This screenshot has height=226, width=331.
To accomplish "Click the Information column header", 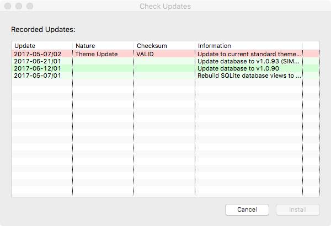I will point(249,46).
